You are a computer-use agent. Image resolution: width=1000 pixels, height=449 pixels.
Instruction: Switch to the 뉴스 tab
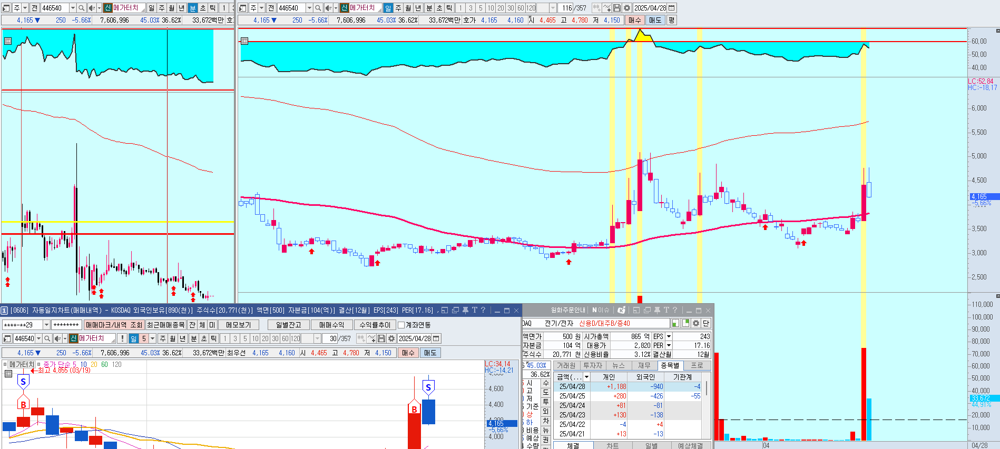[619, 365]
